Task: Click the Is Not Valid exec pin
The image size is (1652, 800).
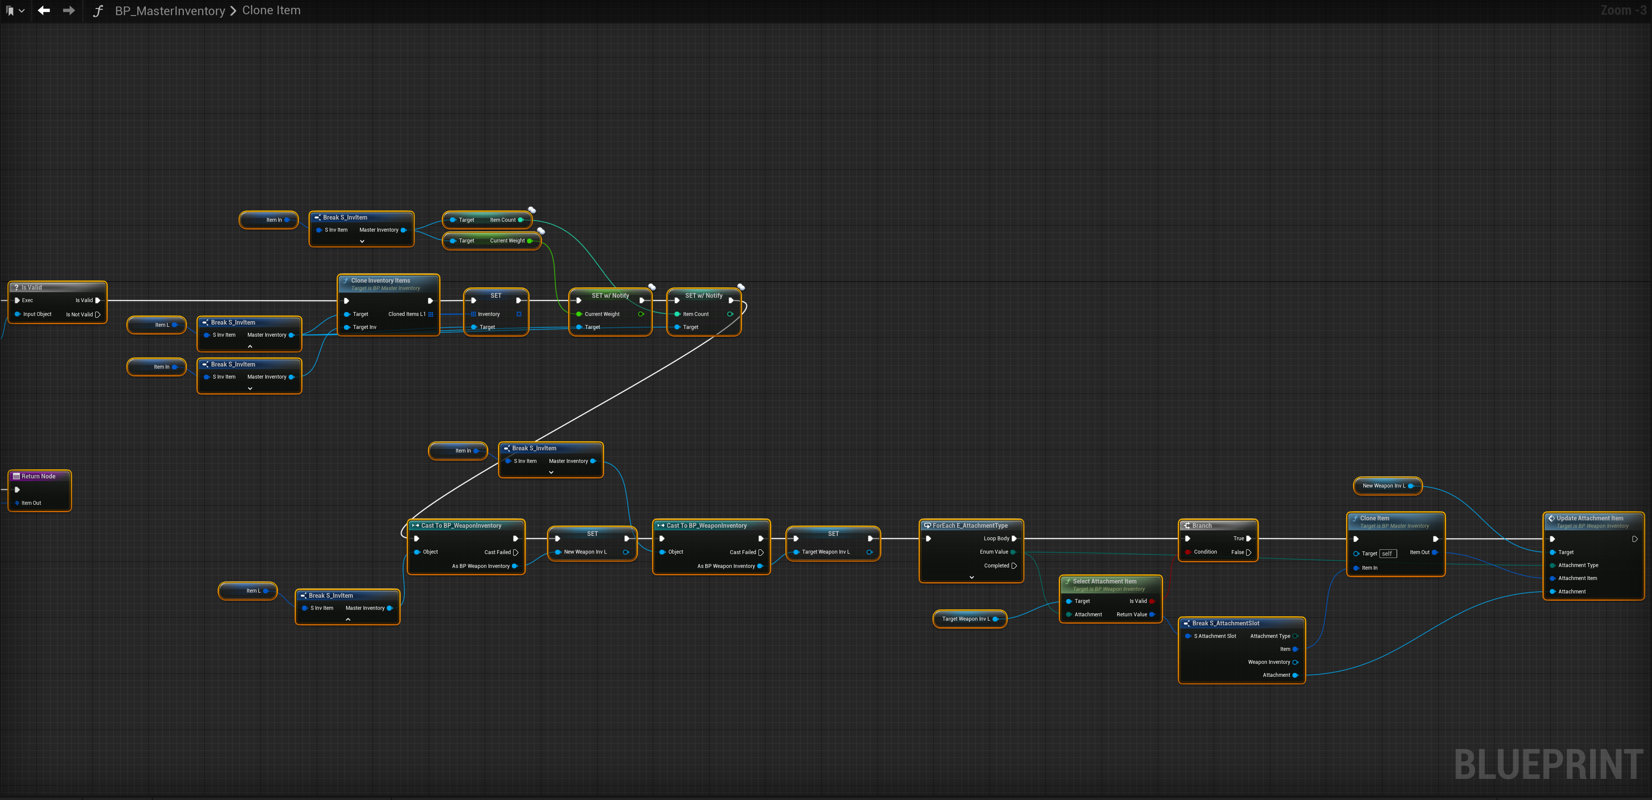Action: pyautogui.click(x=97, y=315)
